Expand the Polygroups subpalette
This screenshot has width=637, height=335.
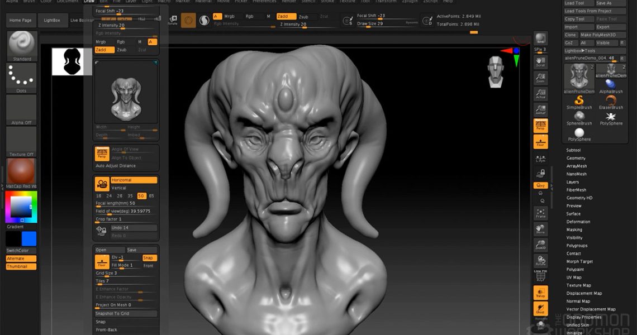click(577, 245)
